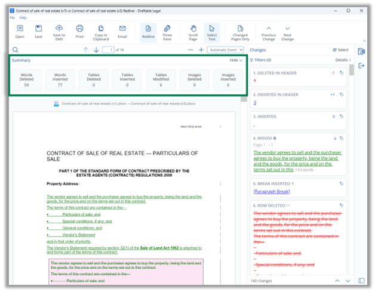The height and width of the screenshot is (292, 375).
Task: Open the Help menu
Action: coord(23,18)
